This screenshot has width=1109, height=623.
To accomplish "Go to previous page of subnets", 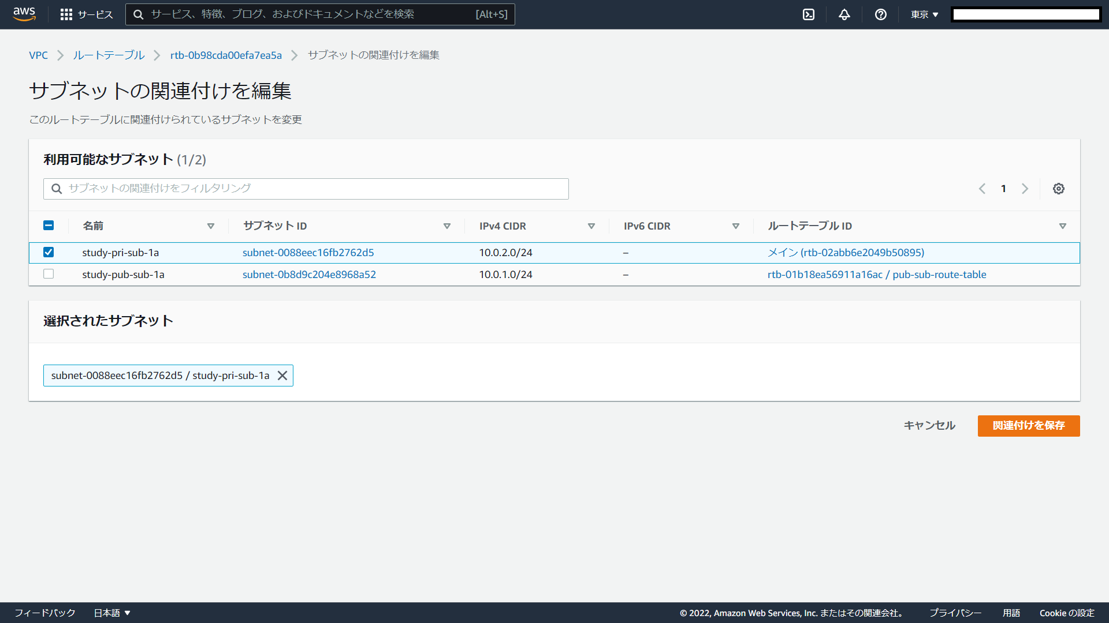I will 982,189.
